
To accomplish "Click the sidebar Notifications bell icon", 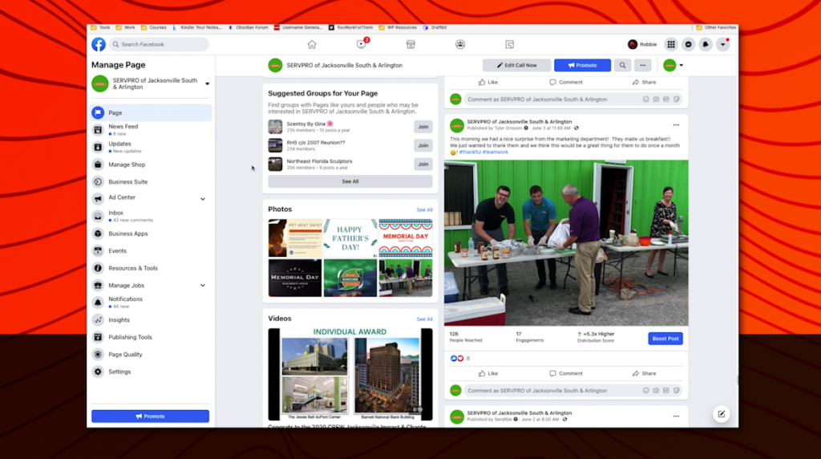I will [x=98, y=303].
